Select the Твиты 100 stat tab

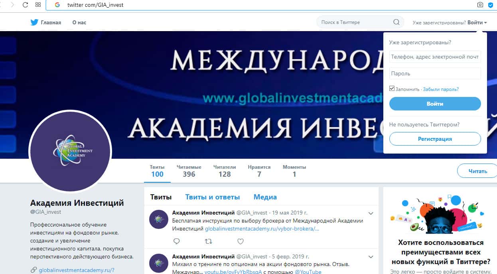(157, 171)
